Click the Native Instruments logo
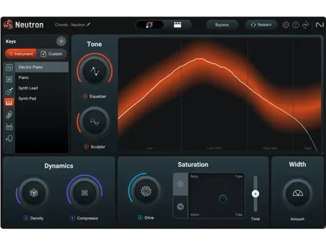Screen dimensions: 326x245 coord(319,25)
